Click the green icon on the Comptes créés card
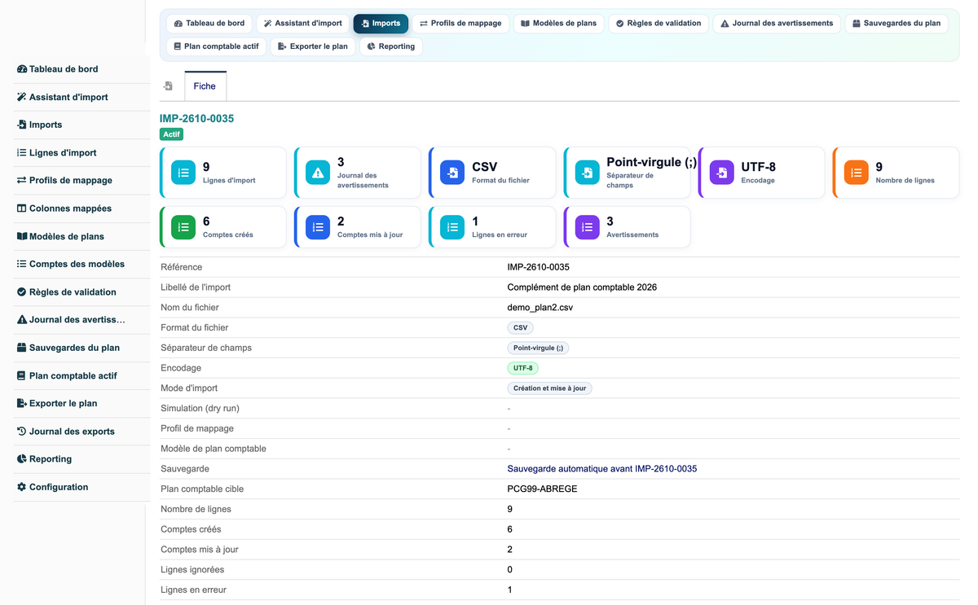The image size is (978, 605). pyautogui.click(x=183, y=227)
